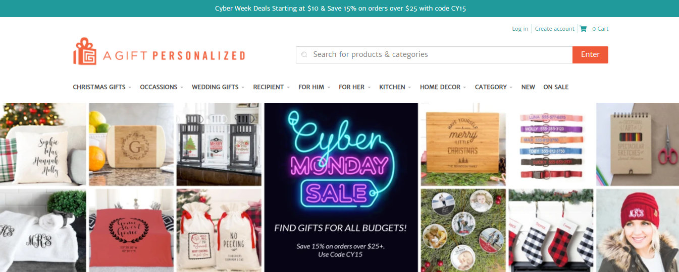Open the Occassions dropdown arrow
The height and width of the screenshot is (272, 679).
pos(181,87)
